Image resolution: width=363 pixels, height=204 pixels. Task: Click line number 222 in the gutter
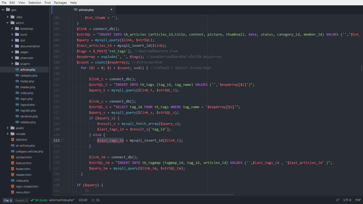[56, 140]
